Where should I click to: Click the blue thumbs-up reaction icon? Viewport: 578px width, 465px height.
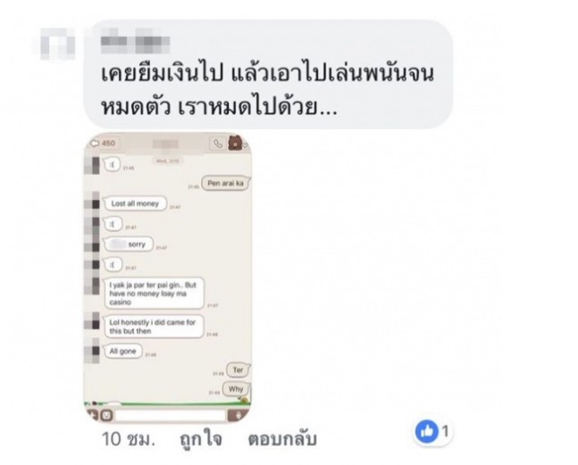click(426, 431)
